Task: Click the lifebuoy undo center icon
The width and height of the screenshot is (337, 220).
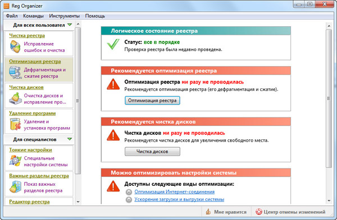Action: 259,212
